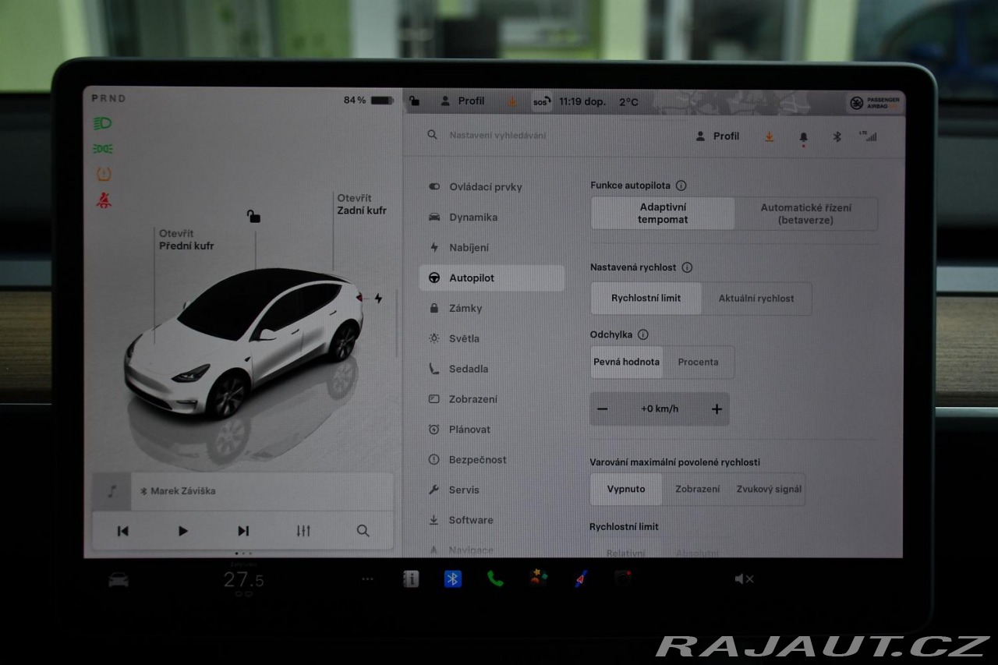The width and height of the screenshot is (998, 665).
Task: Open car controls from bottom-left car icon
Action: pos(119,579)
